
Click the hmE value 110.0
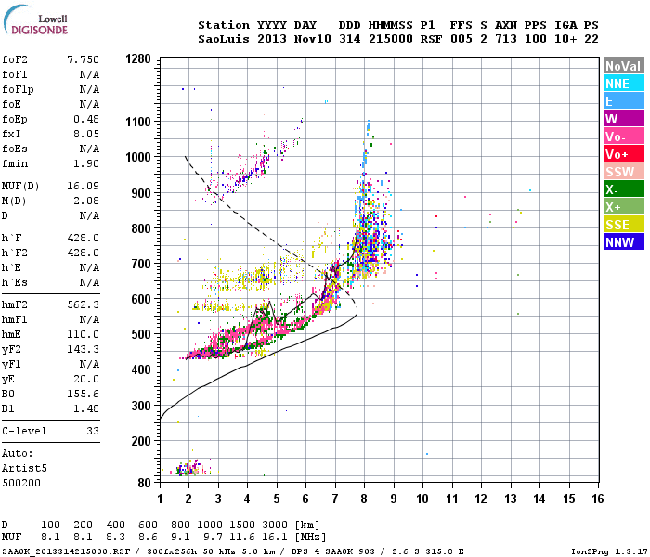tap(84, 334)
